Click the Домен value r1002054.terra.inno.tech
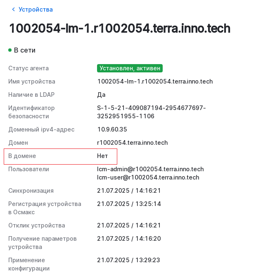This screenshot has width=256, height=280. (132, 143)
